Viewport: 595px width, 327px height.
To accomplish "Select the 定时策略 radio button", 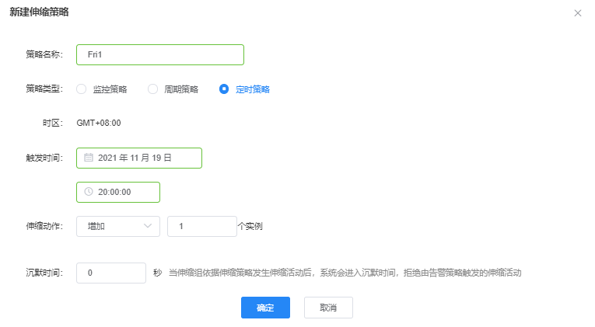I will 224,89.
